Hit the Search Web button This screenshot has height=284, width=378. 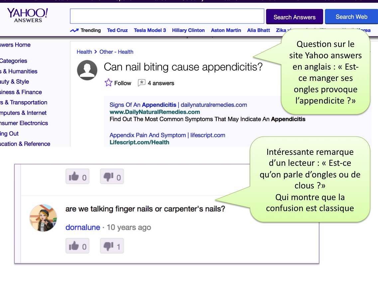pyautogui.click(x=351, y=17)
